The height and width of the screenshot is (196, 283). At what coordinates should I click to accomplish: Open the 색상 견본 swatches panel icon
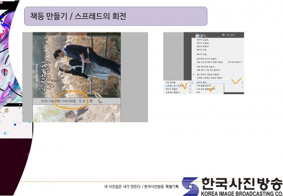pyautogui.click(x=228, y=35)
